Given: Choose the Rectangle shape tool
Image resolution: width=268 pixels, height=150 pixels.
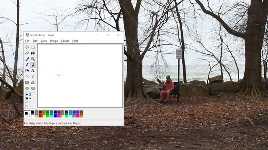Looking at the screenshot, I should click(27, 82).
